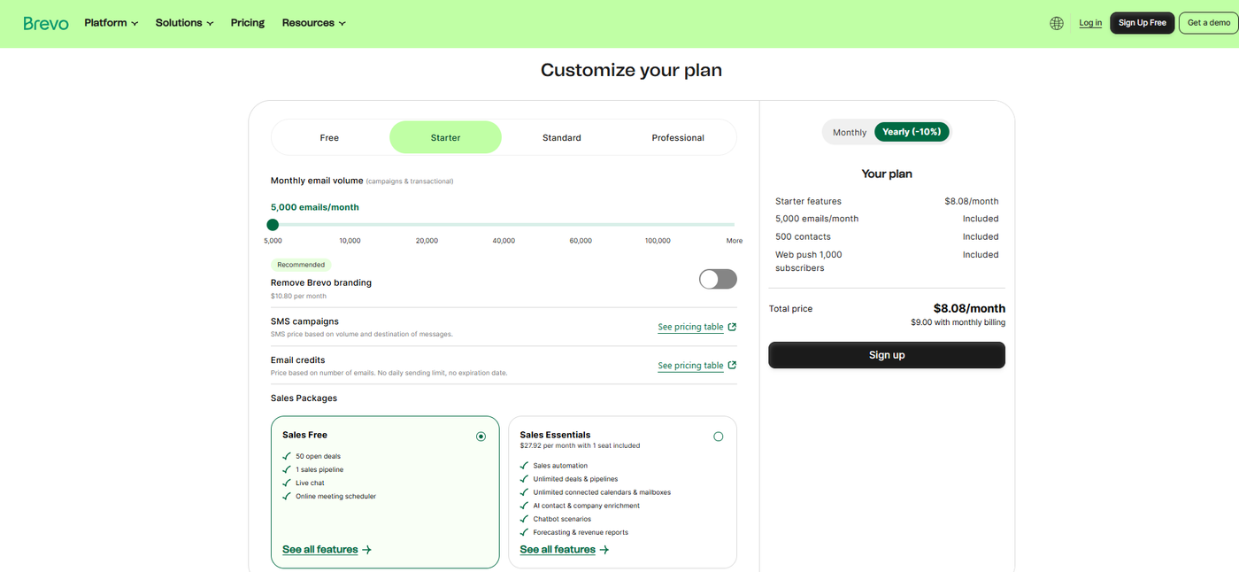Viewport: 1239px width, 572px height.
Task: Click 'Forecasting & revenue reports' feature
Action: coord(581,533)
